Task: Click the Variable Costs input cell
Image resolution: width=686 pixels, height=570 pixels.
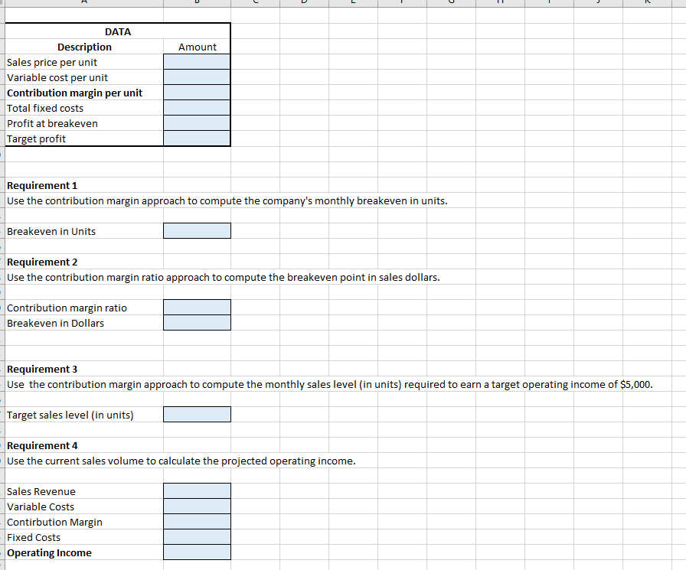Action: (x=197, y=506)
